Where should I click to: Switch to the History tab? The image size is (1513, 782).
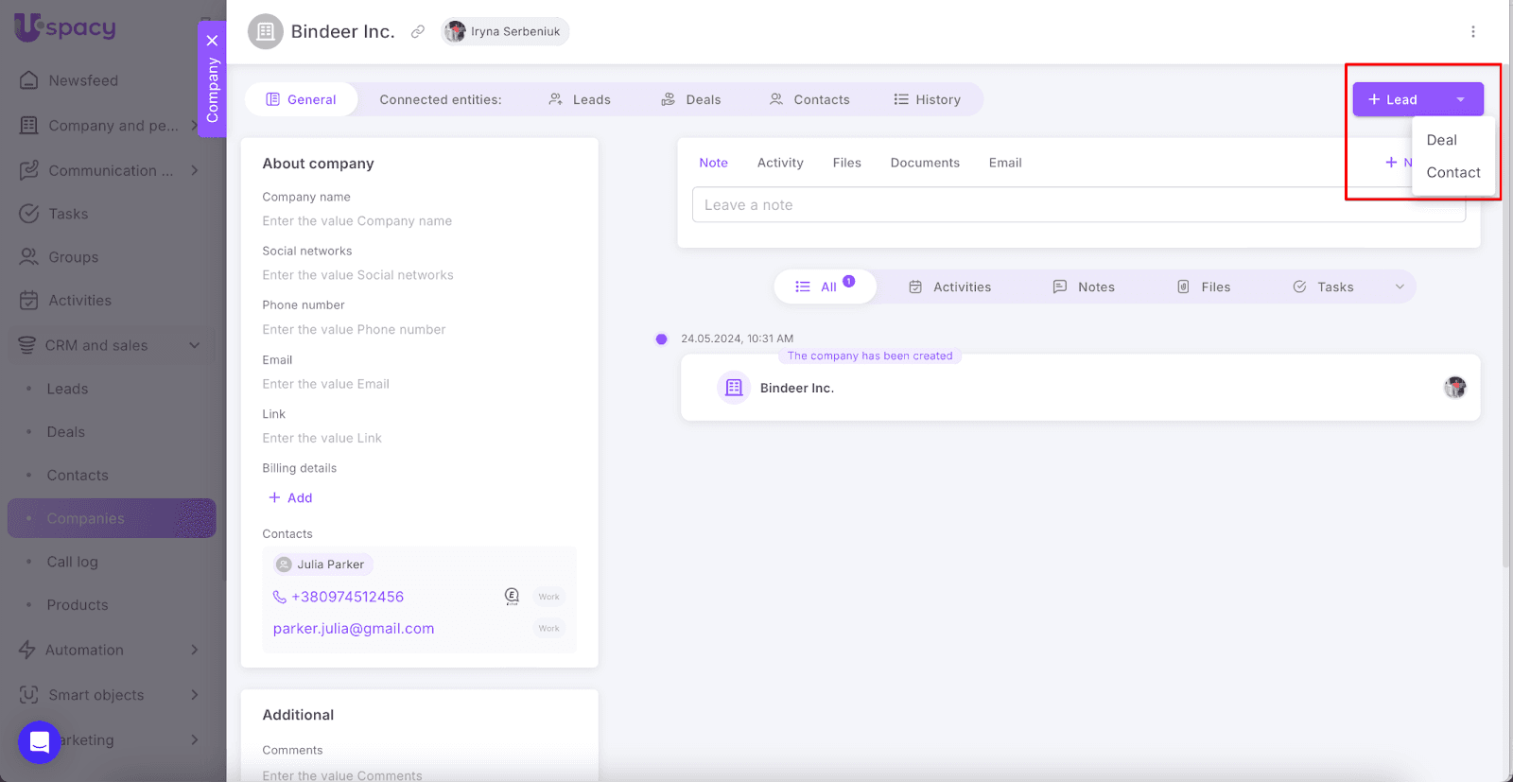click(927, 99)
